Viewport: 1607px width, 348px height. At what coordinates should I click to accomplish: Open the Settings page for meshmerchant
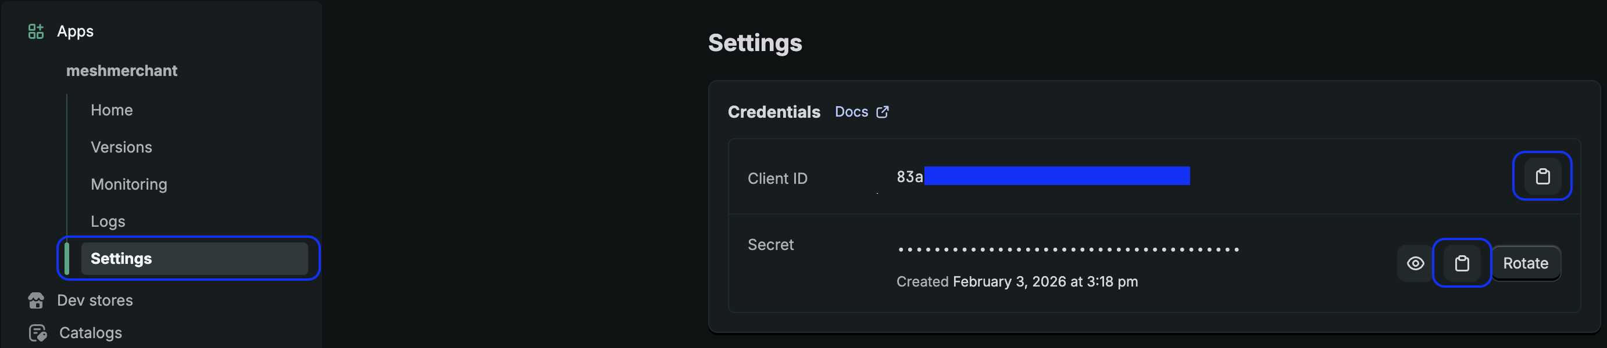[122, 258]
